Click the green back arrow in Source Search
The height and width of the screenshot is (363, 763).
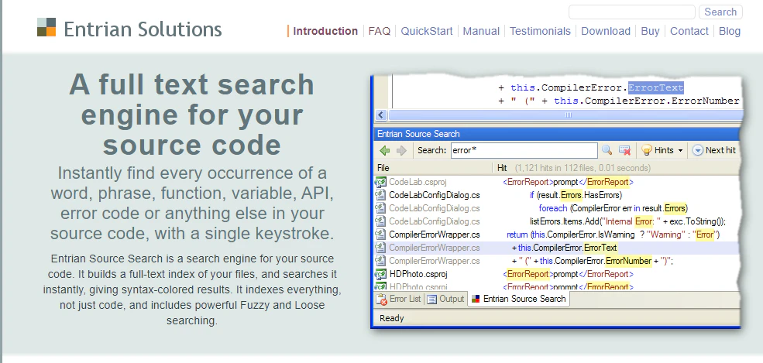pos(385,150)
